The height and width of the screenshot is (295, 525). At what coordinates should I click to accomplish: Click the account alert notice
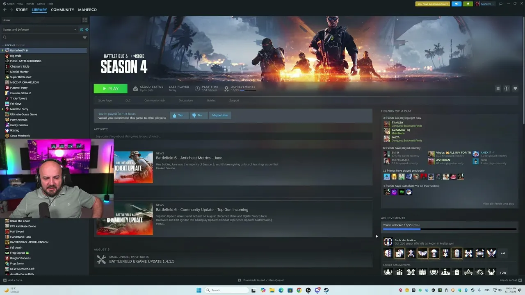coord(432,4)
